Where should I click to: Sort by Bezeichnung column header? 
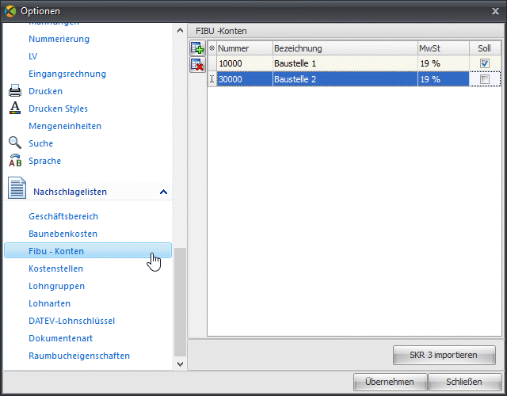345,48
